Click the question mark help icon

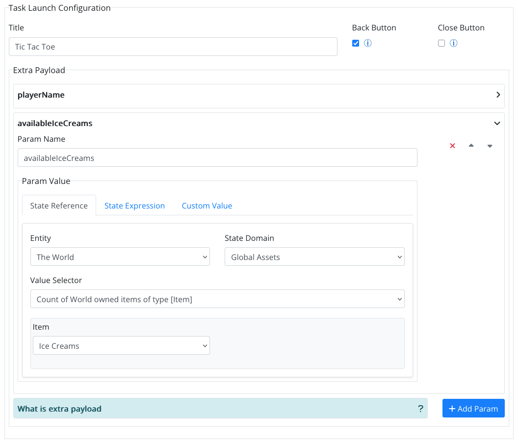tap(420, 409)
